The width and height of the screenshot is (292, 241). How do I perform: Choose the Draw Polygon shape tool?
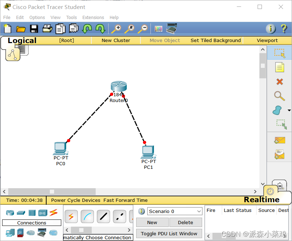(277, 110)
